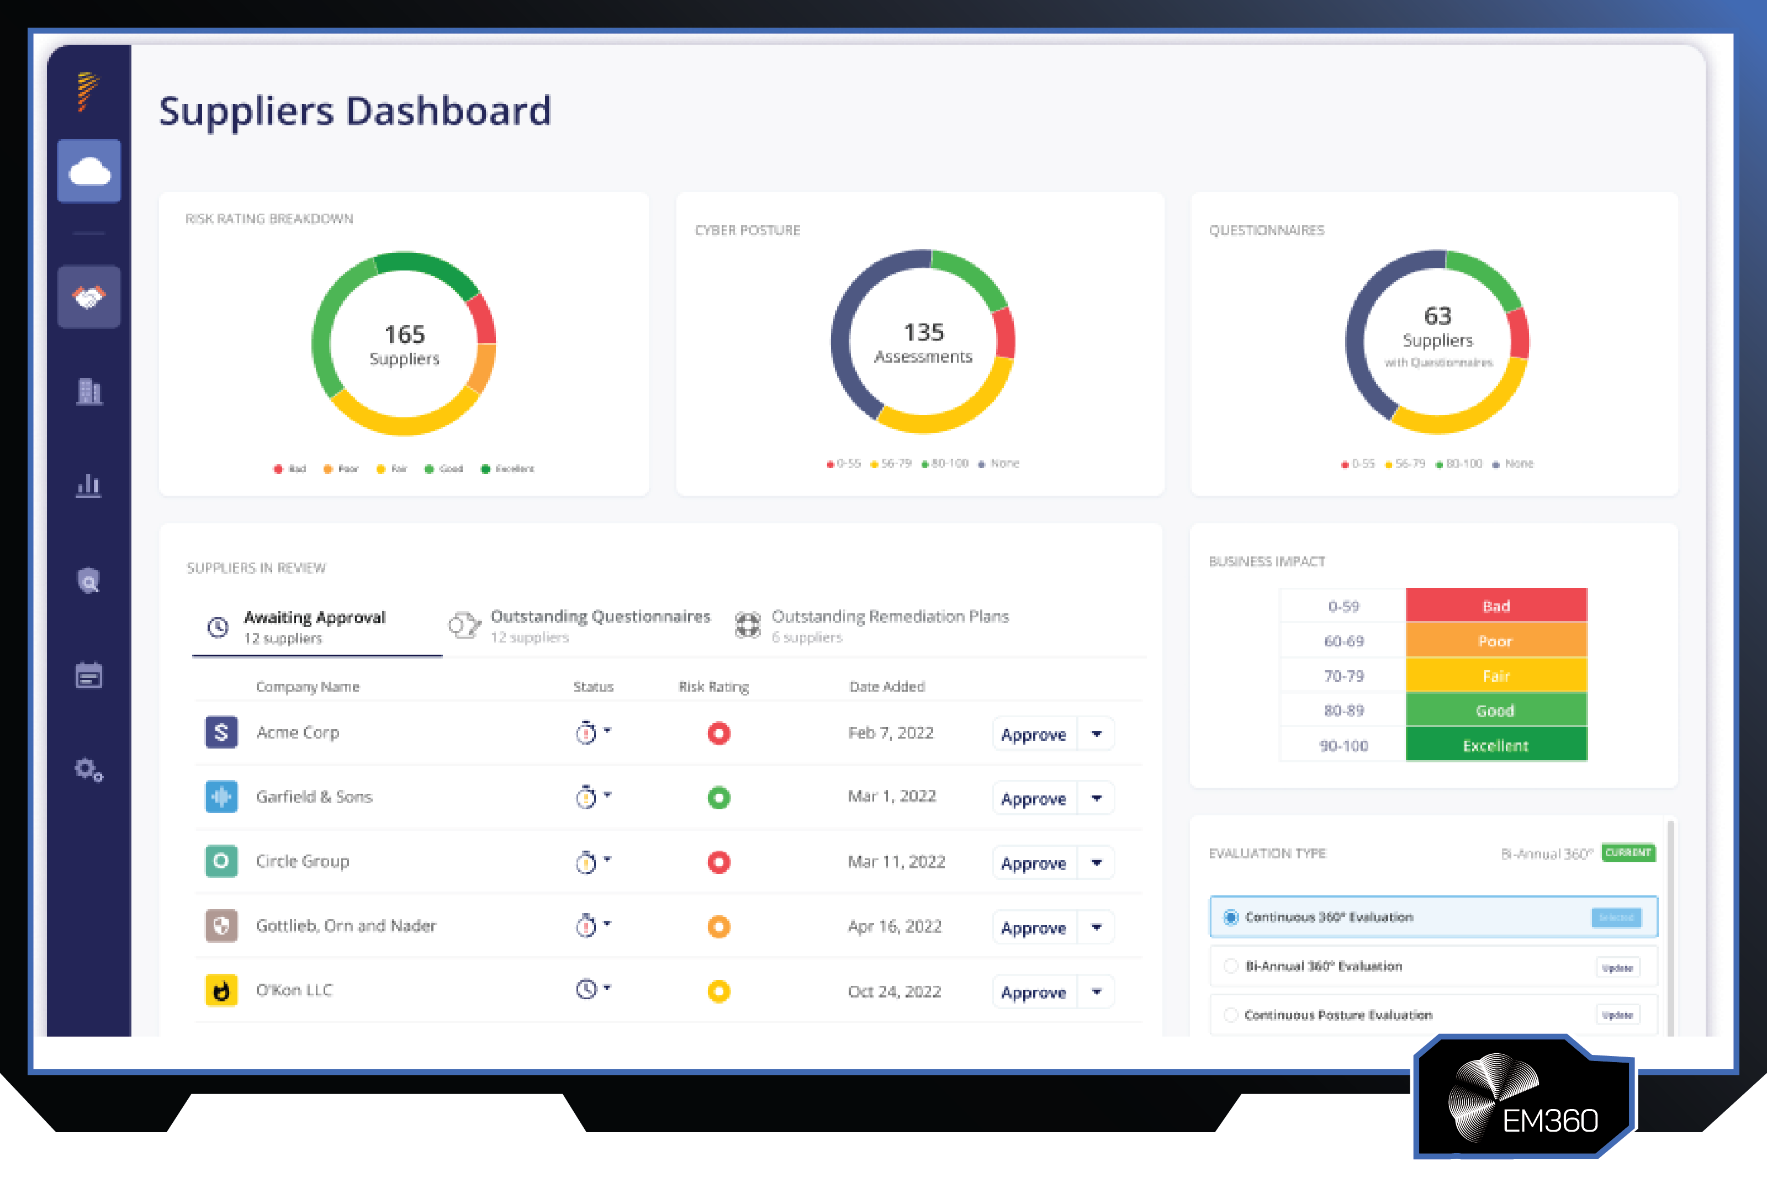1767x1178 pixels.
Task: Click the dark green Excellent impact swatch
Action: [1496, 745]
